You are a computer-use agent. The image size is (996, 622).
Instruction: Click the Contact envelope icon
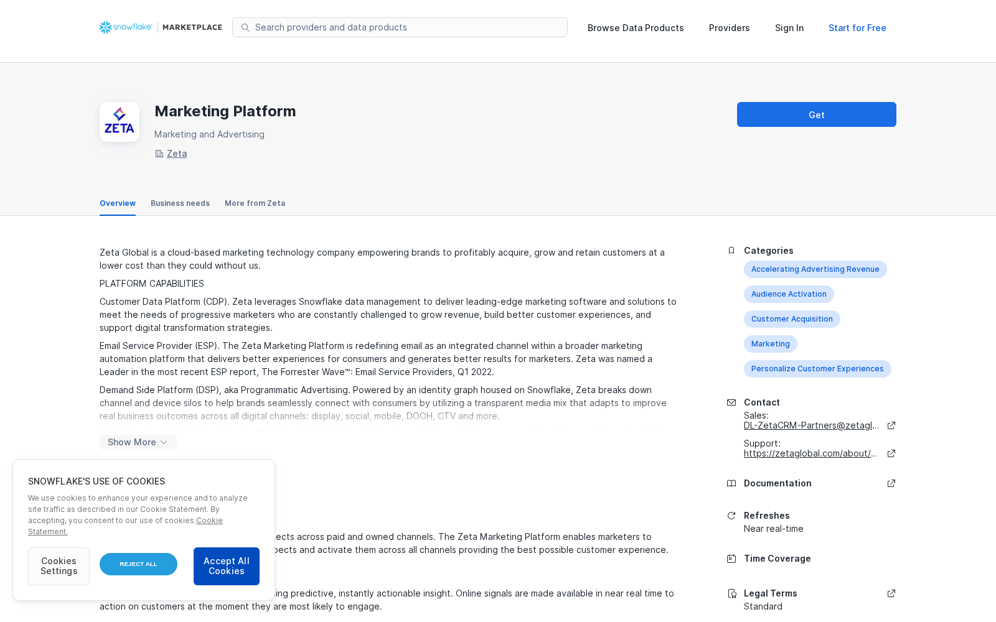(731, 402)
